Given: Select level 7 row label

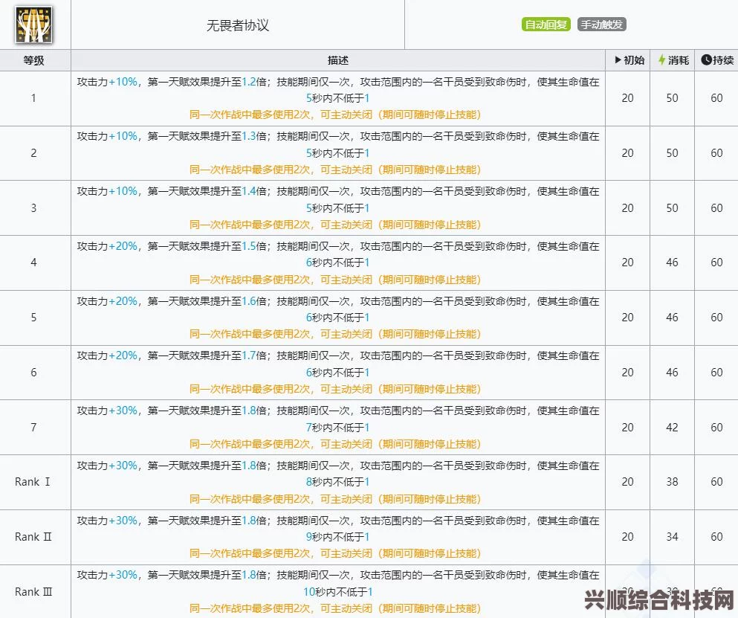Looking at the screenshot, I should (33, 427).
